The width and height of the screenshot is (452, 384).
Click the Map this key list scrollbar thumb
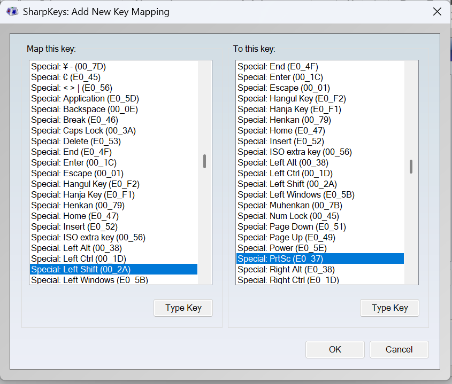204,161
